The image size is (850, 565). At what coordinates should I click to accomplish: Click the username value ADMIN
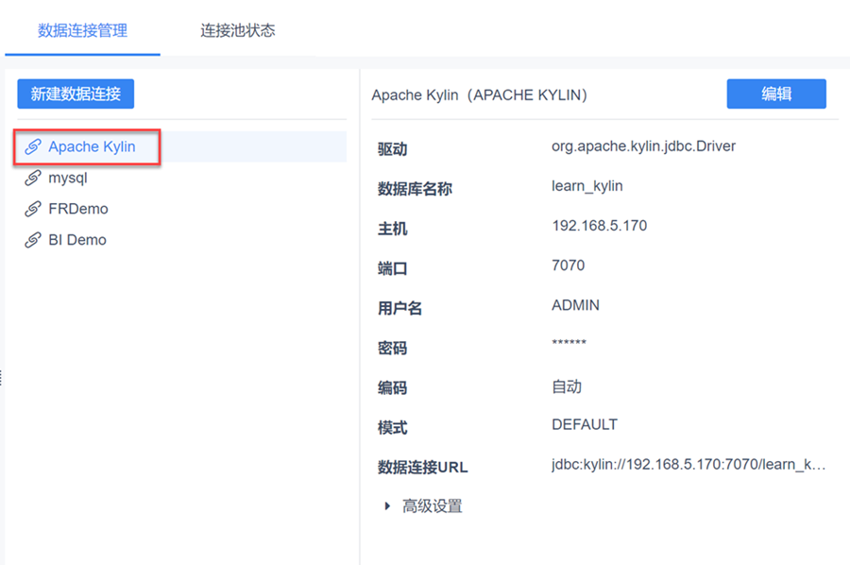pyautogui.click(x=576, y=305)
